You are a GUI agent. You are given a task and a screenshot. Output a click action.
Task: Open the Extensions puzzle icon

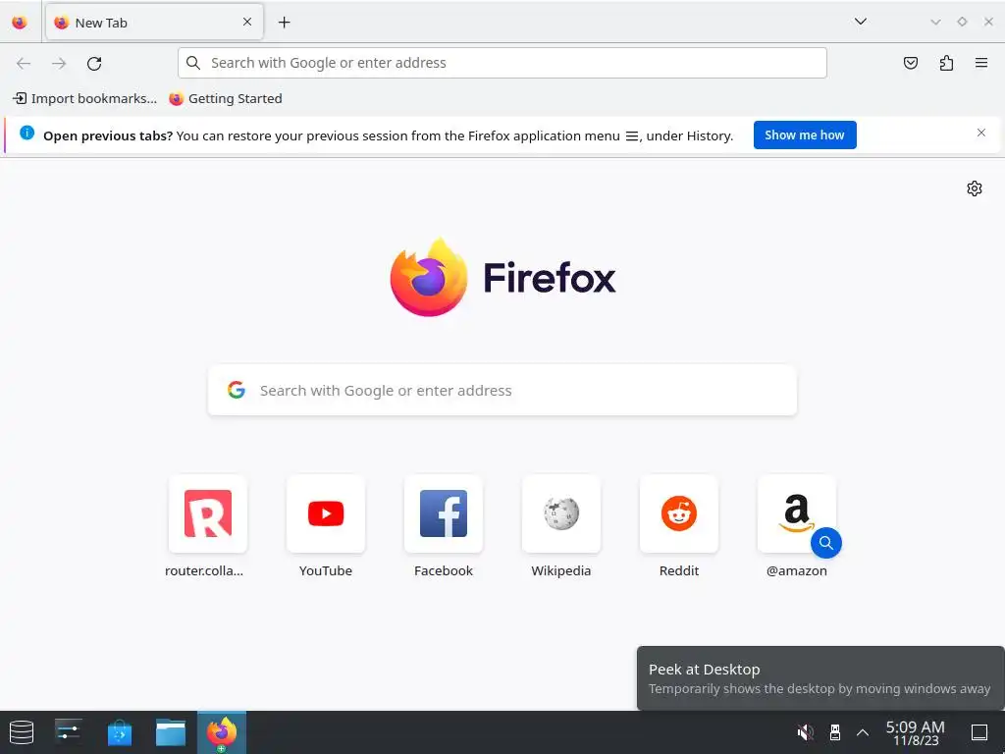tap(946, 63)
